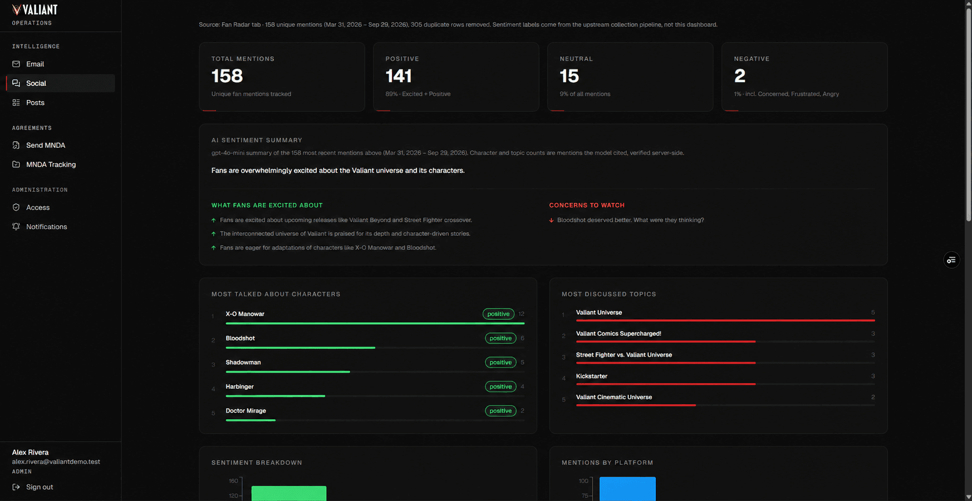This screenshot has height=501, width=972.
Task: Open Access administration page
Action: (x=60, y=207)
